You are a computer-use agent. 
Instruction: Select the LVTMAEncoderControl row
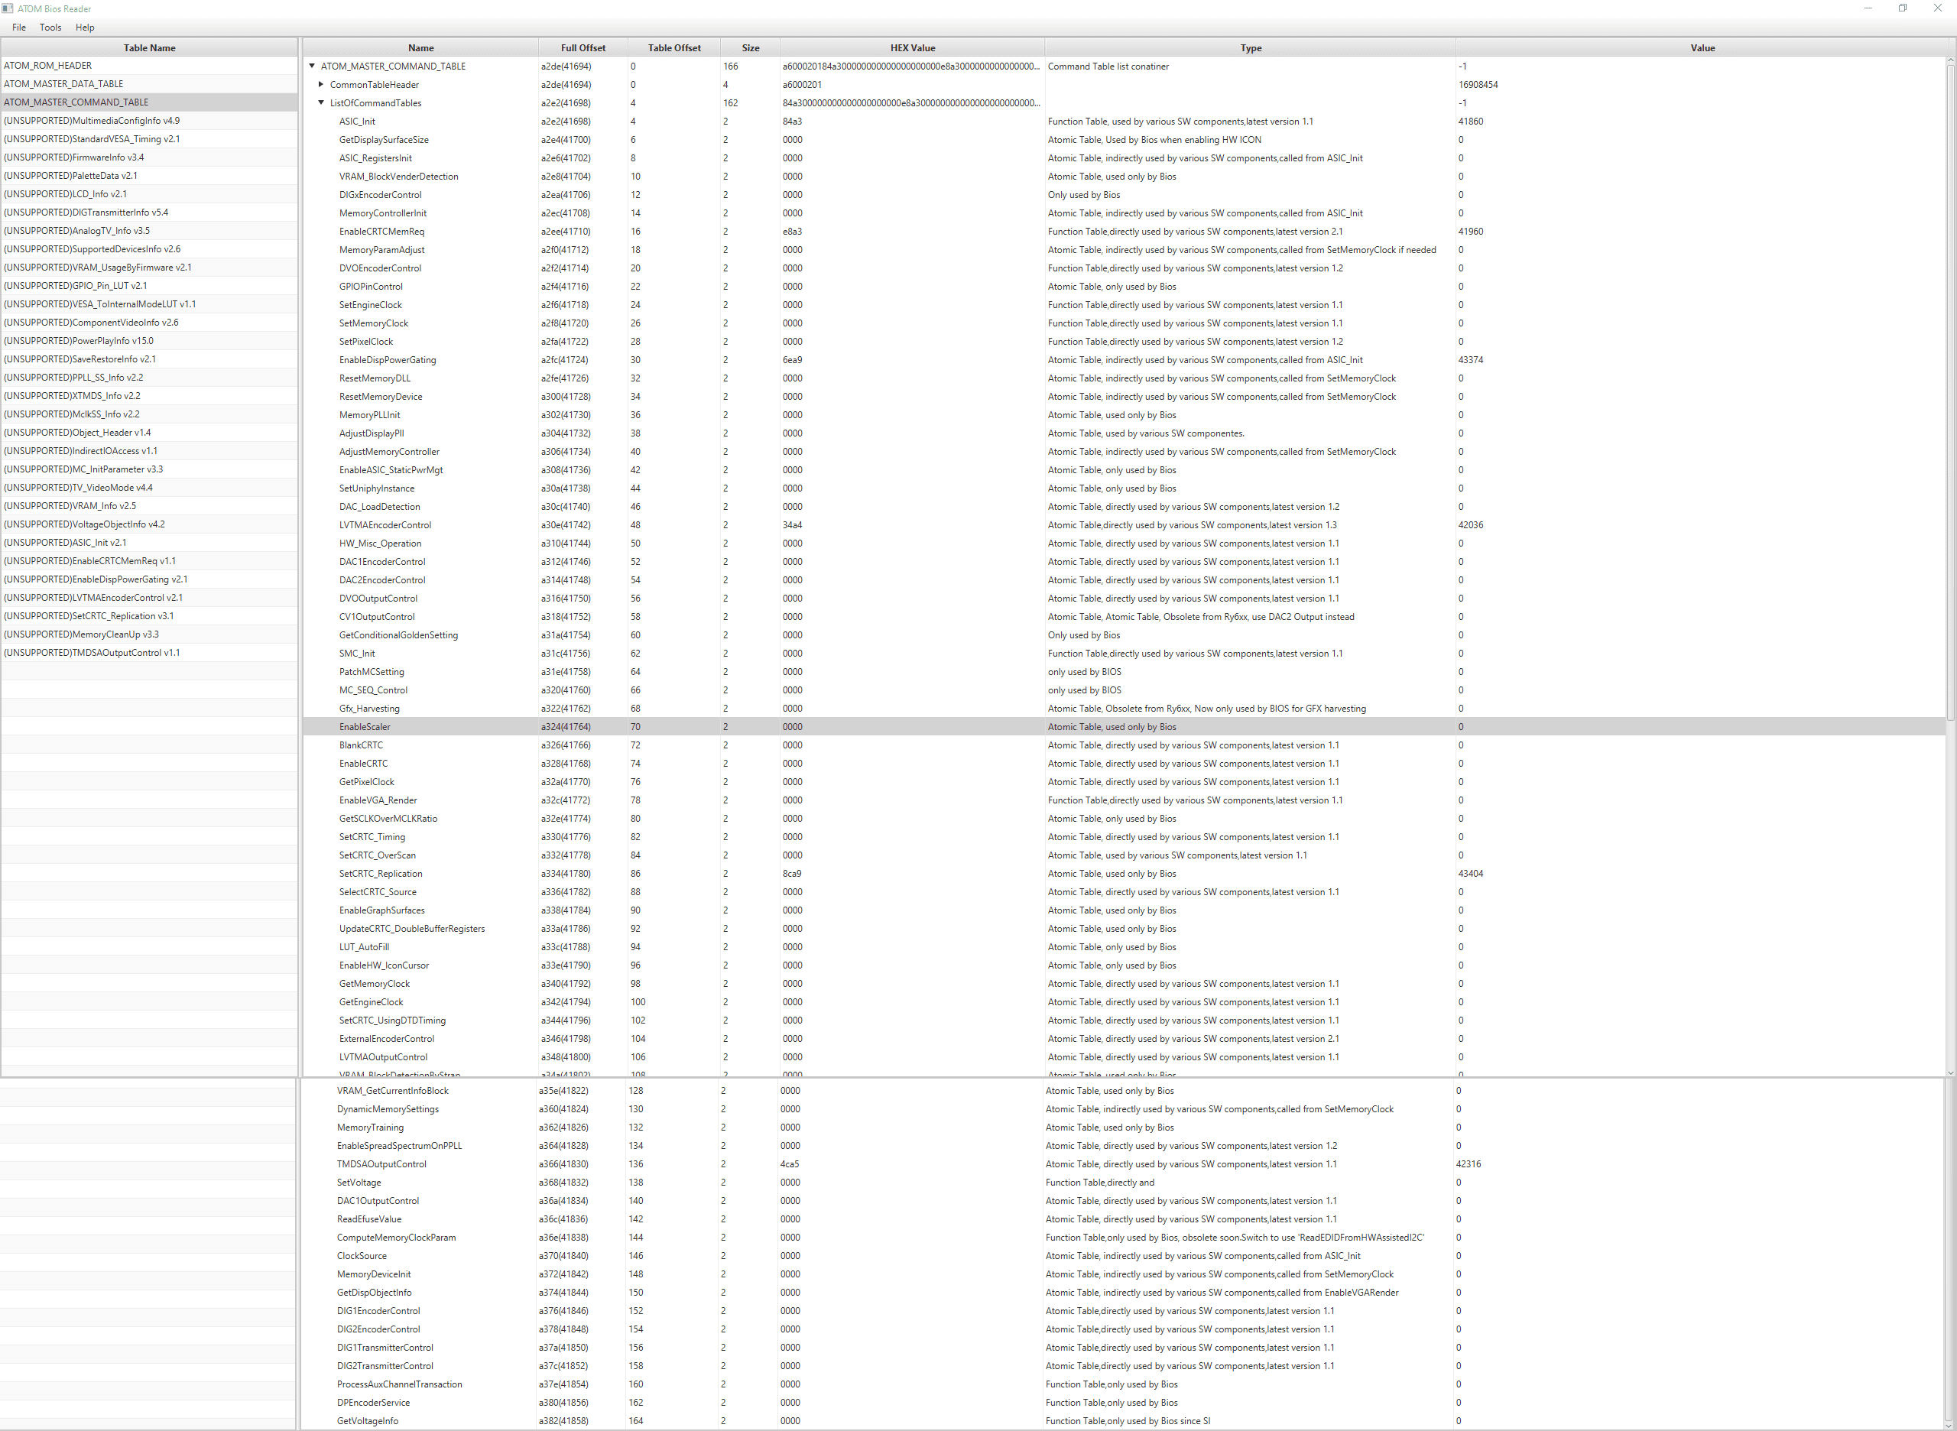click(x=1125, y=525)
